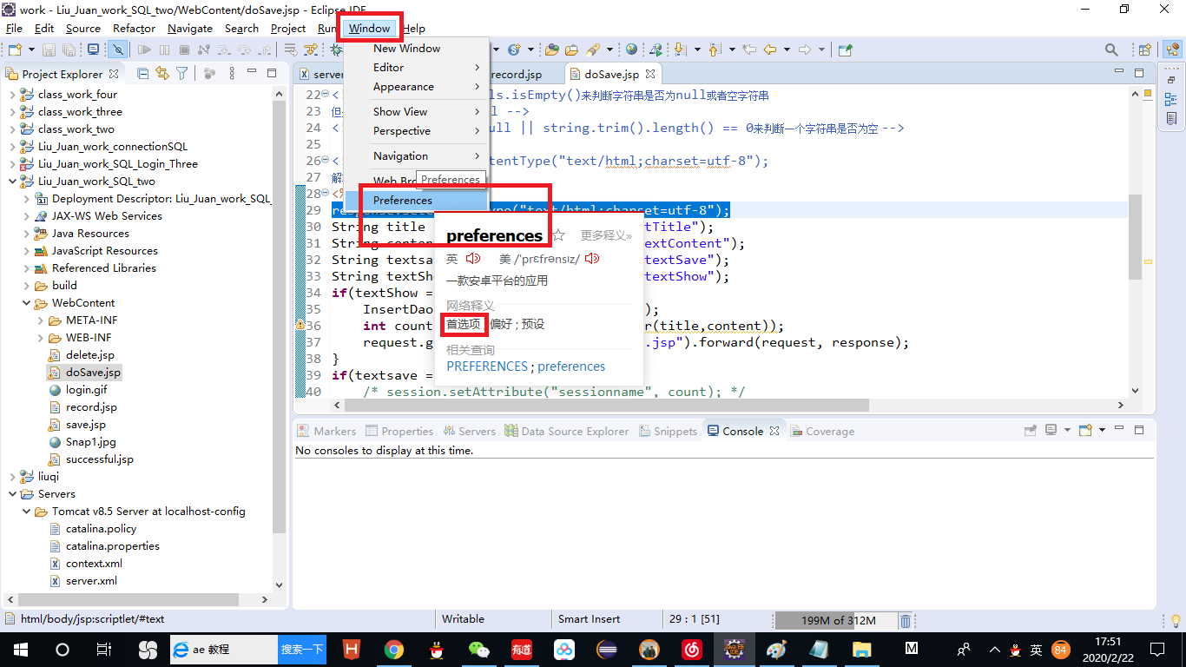Click the Save toolbar icon

pyautogui.click(x=49, y=50)
